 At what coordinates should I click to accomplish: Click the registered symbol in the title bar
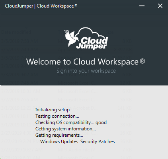[x=76, y=5]
